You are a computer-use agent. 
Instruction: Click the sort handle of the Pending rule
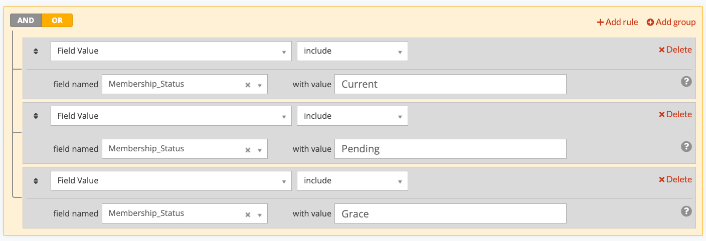36,116
